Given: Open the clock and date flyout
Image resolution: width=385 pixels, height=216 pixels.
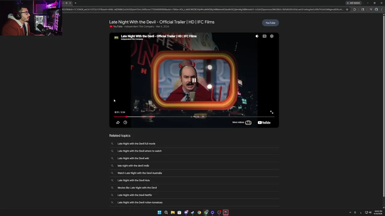Looking at the screenshot, I should (x=378, y=212).
